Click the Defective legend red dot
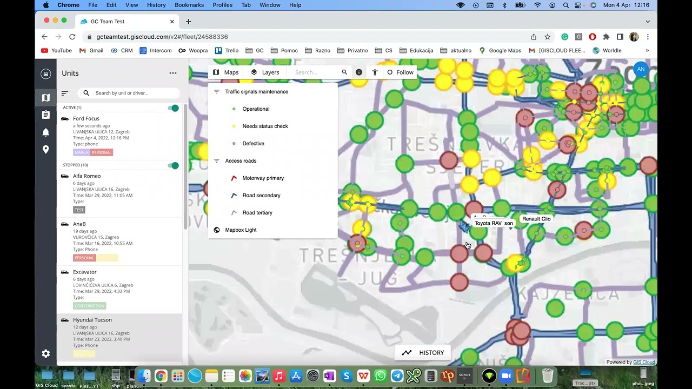The width and height of the screenshot is (692, 389). pyautogui.click(x=234, y=144)
